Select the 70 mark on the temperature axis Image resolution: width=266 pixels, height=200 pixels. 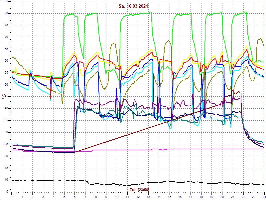click(x=6, y=37)
